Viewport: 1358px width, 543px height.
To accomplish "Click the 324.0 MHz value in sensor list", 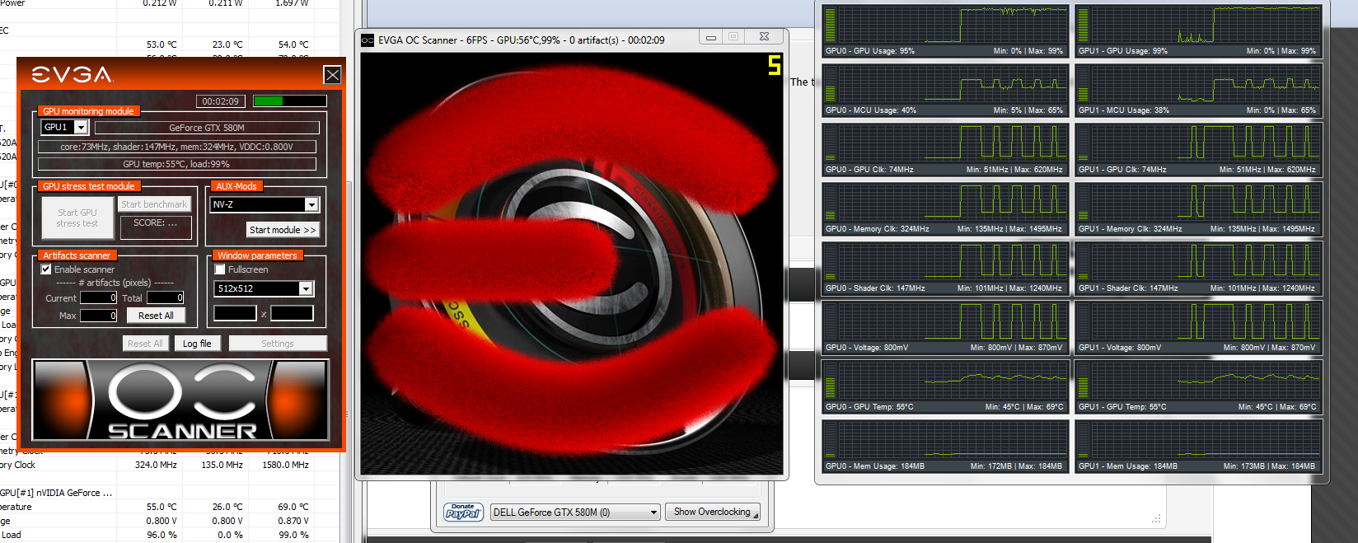I will click(156, 465).
